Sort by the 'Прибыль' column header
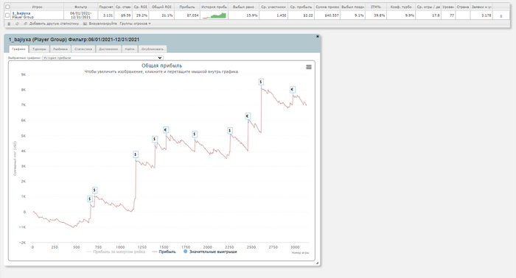The width and height of the screenshot is (516, 278). click(x=187, y=7)
